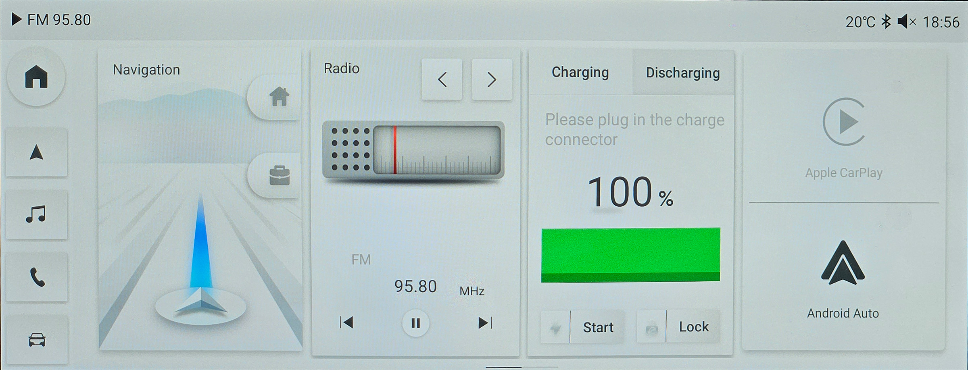
Task: Switch to the Charging tab
Action: click(x=580, y=73)
